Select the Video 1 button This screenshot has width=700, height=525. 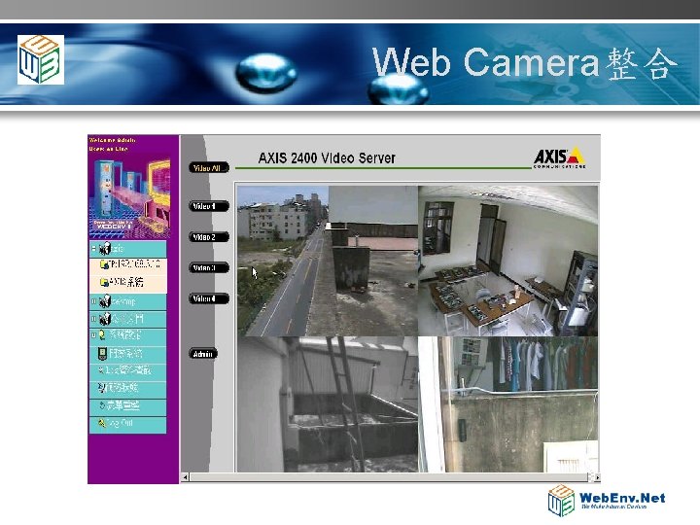point(209,206)
